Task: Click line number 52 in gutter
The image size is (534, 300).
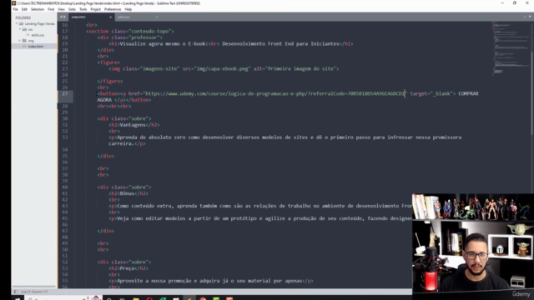Action: pyautogui.click(x=65, y=262)
